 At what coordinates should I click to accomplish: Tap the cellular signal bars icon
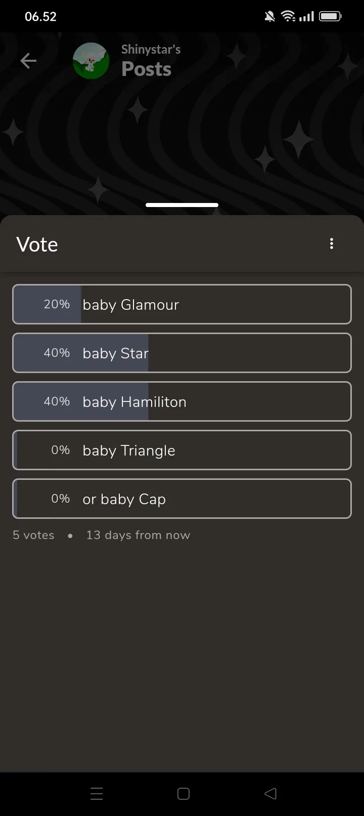click(x=306, y=17)
